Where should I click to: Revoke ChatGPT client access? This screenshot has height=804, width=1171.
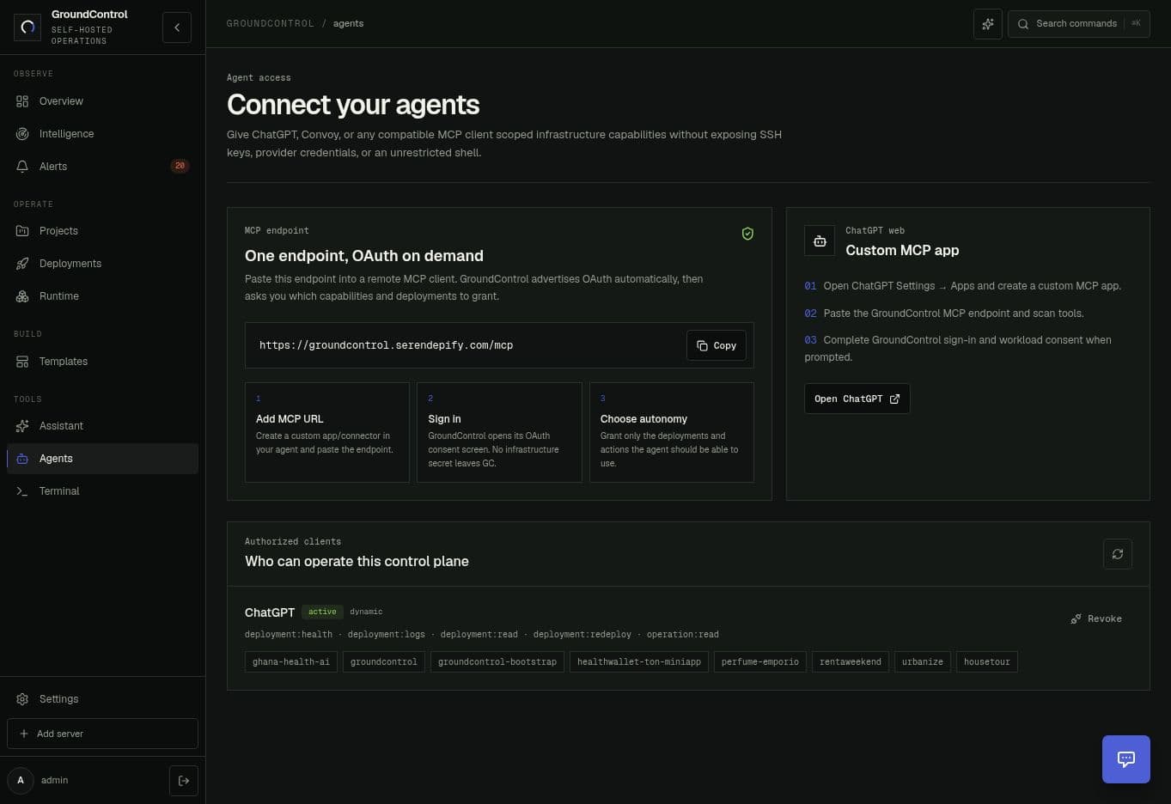pos(1096,618)
